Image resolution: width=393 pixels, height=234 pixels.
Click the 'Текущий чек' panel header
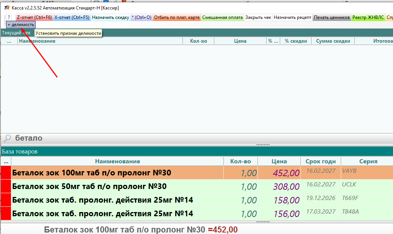pos(197,33)
